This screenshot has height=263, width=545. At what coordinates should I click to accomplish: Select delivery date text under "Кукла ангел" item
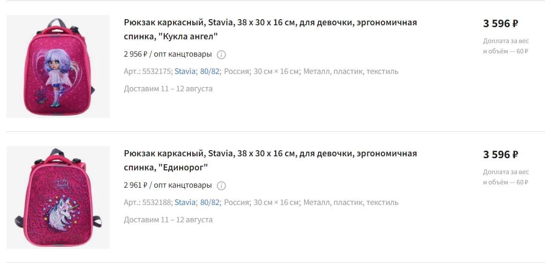point(168,88)
